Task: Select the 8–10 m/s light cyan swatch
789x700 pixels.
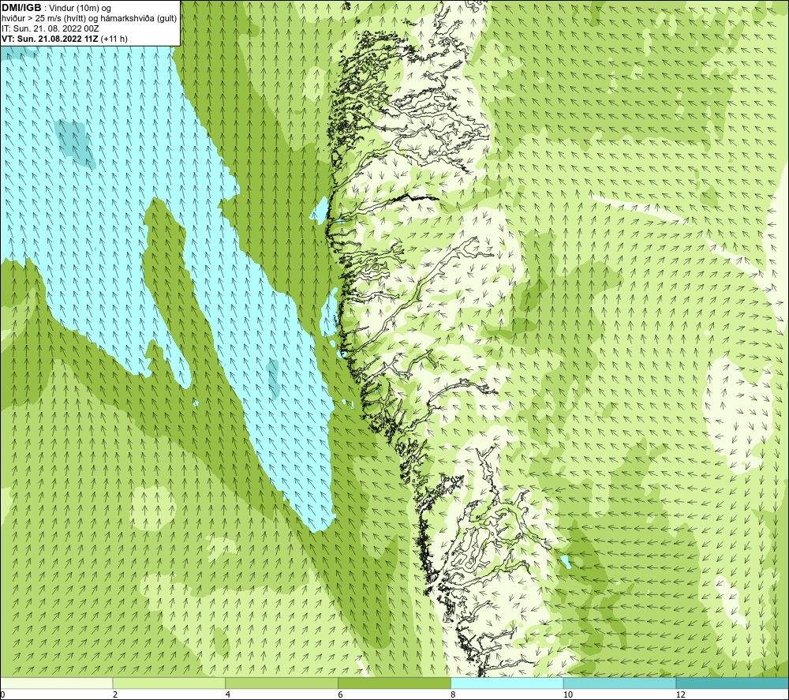Action: 507,683
